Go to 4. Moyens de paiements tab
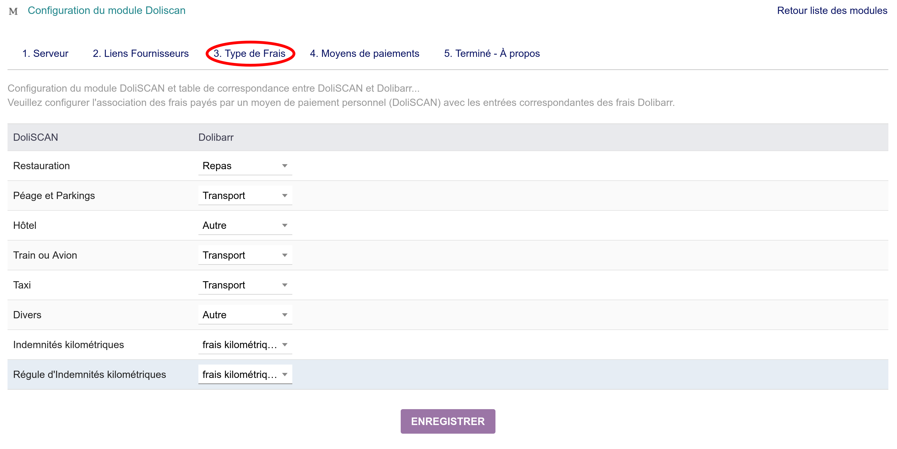Screen dimensions: 897x449 pos(364,53)
